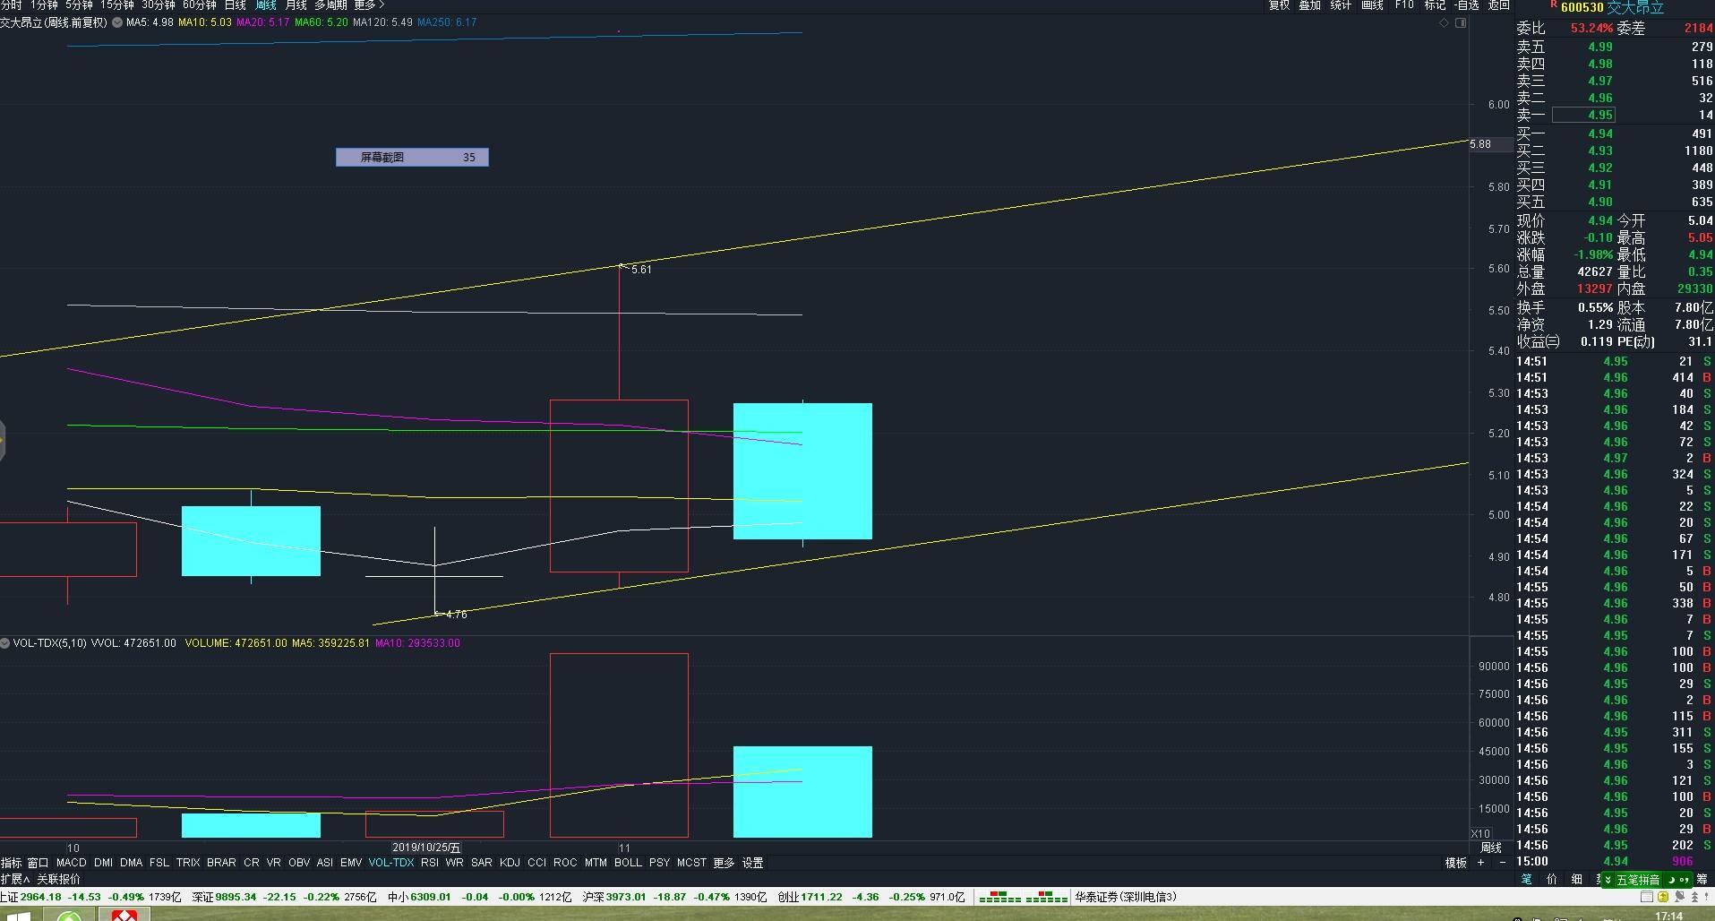Screen dimensions: 1715x921
Task: Click the -自选 watchlist button
Action: click(x=1466, y=5)
